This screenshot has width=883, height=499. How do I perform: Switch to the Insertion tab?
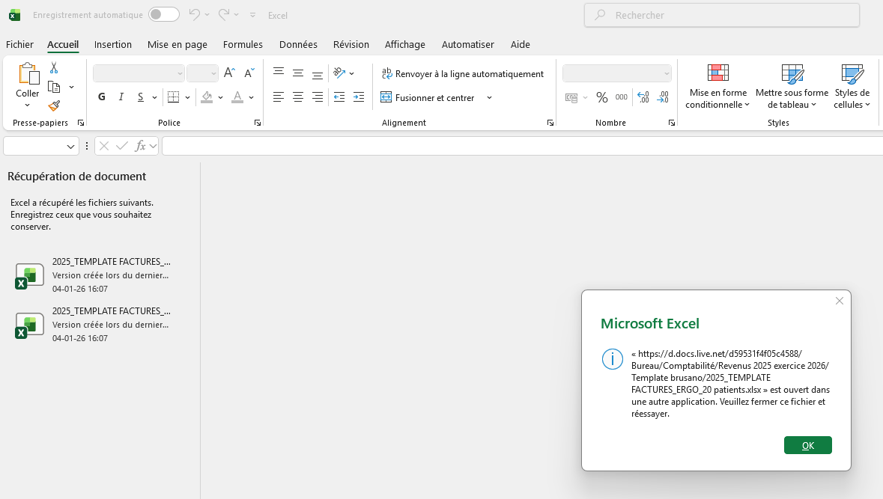[112, 44]
